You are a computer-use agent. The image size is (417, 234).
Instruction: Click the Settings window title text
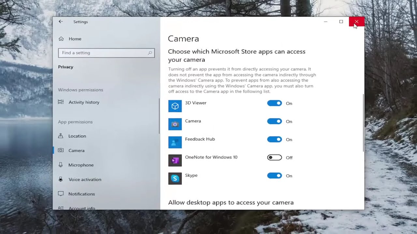[80, 22]
